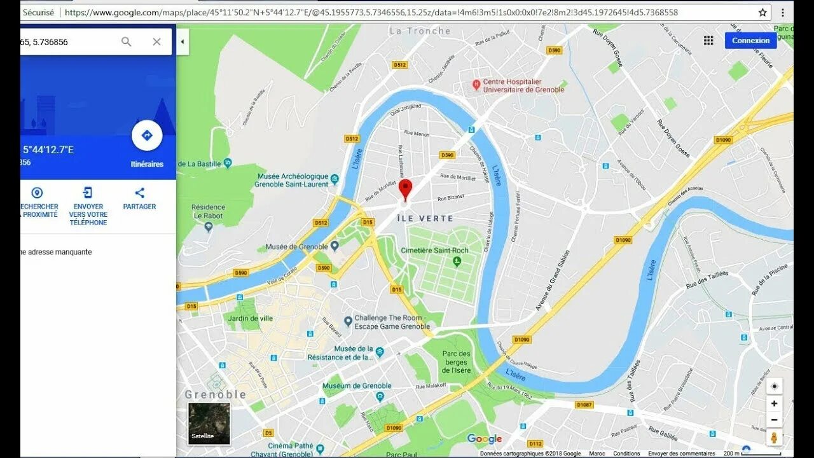This screenshot has height=458, width=814.
Task: Click the Partager share icon
Action: (x=139, y=193)
